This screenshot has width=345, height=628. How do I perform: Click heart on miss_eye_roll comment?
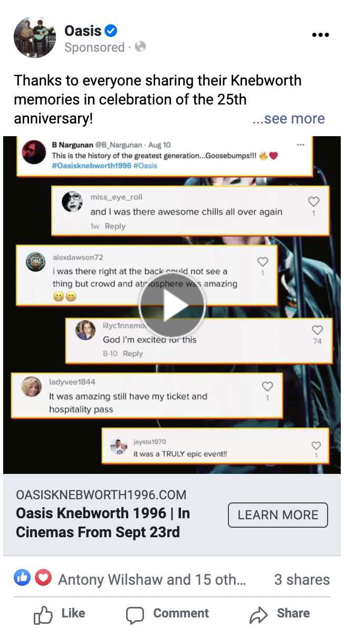pos(314,202)
